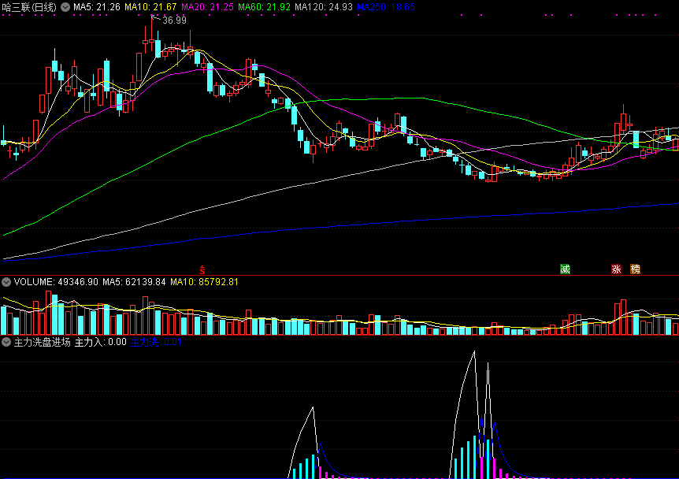This screenshot has width=679, height=479.
Task: Click the blue MA250: 18.65 label
Action: tap(386, 7)
